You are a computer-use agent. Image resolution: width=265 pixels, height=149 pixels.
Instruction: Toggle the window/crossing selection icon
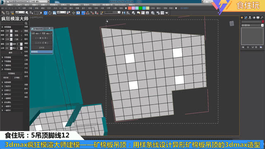(x=40, y=13)
